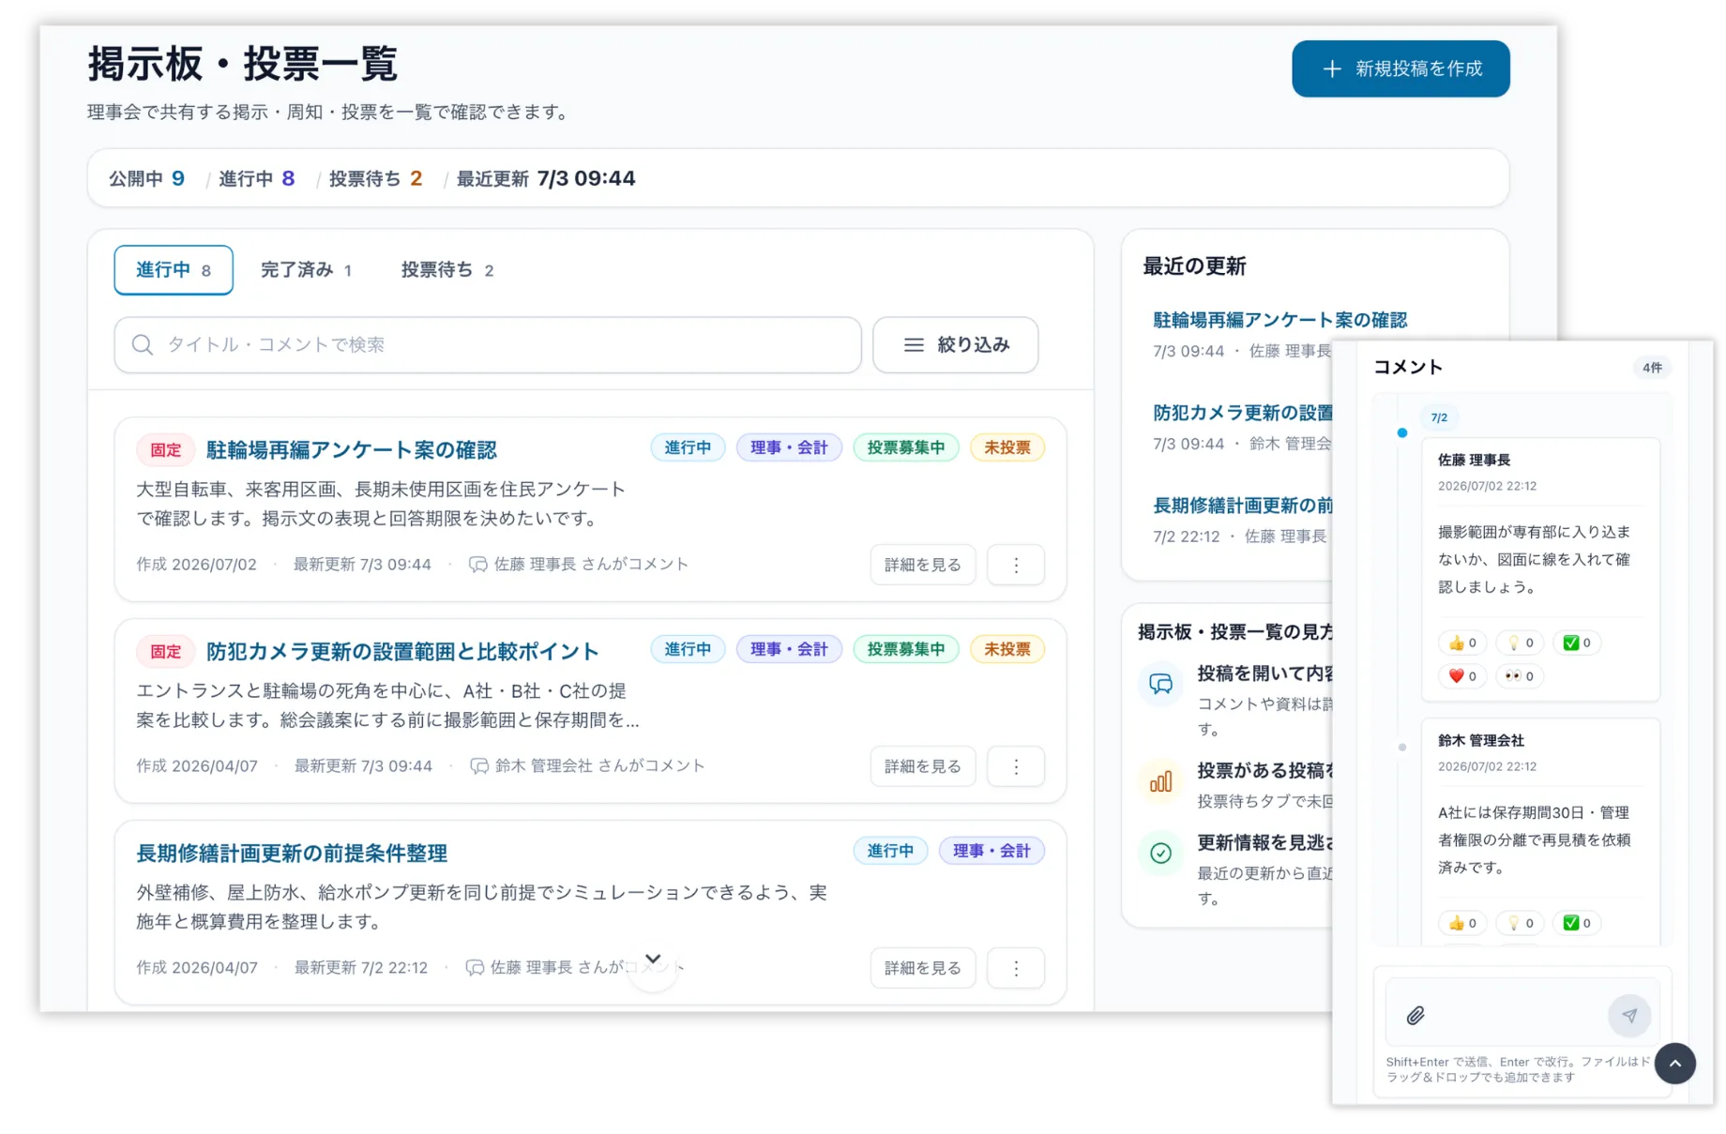This screenshot has height=1134, width=1726.
Task: Click the paperclip attach file icon
Action: point(1416,1016)
